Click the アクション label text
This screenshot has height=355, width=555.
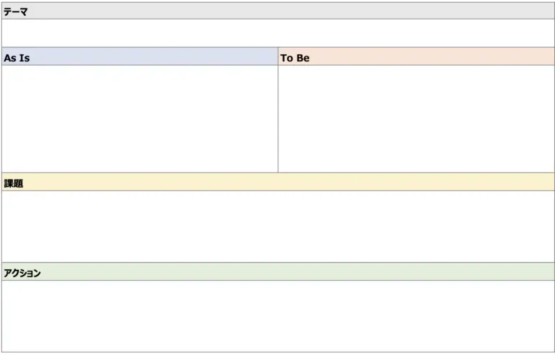click(22, 273)
